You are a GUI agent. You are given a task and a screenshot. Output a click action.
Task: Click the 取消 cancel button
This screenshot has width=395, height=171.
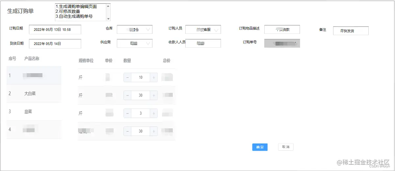[x=285, y=147]
